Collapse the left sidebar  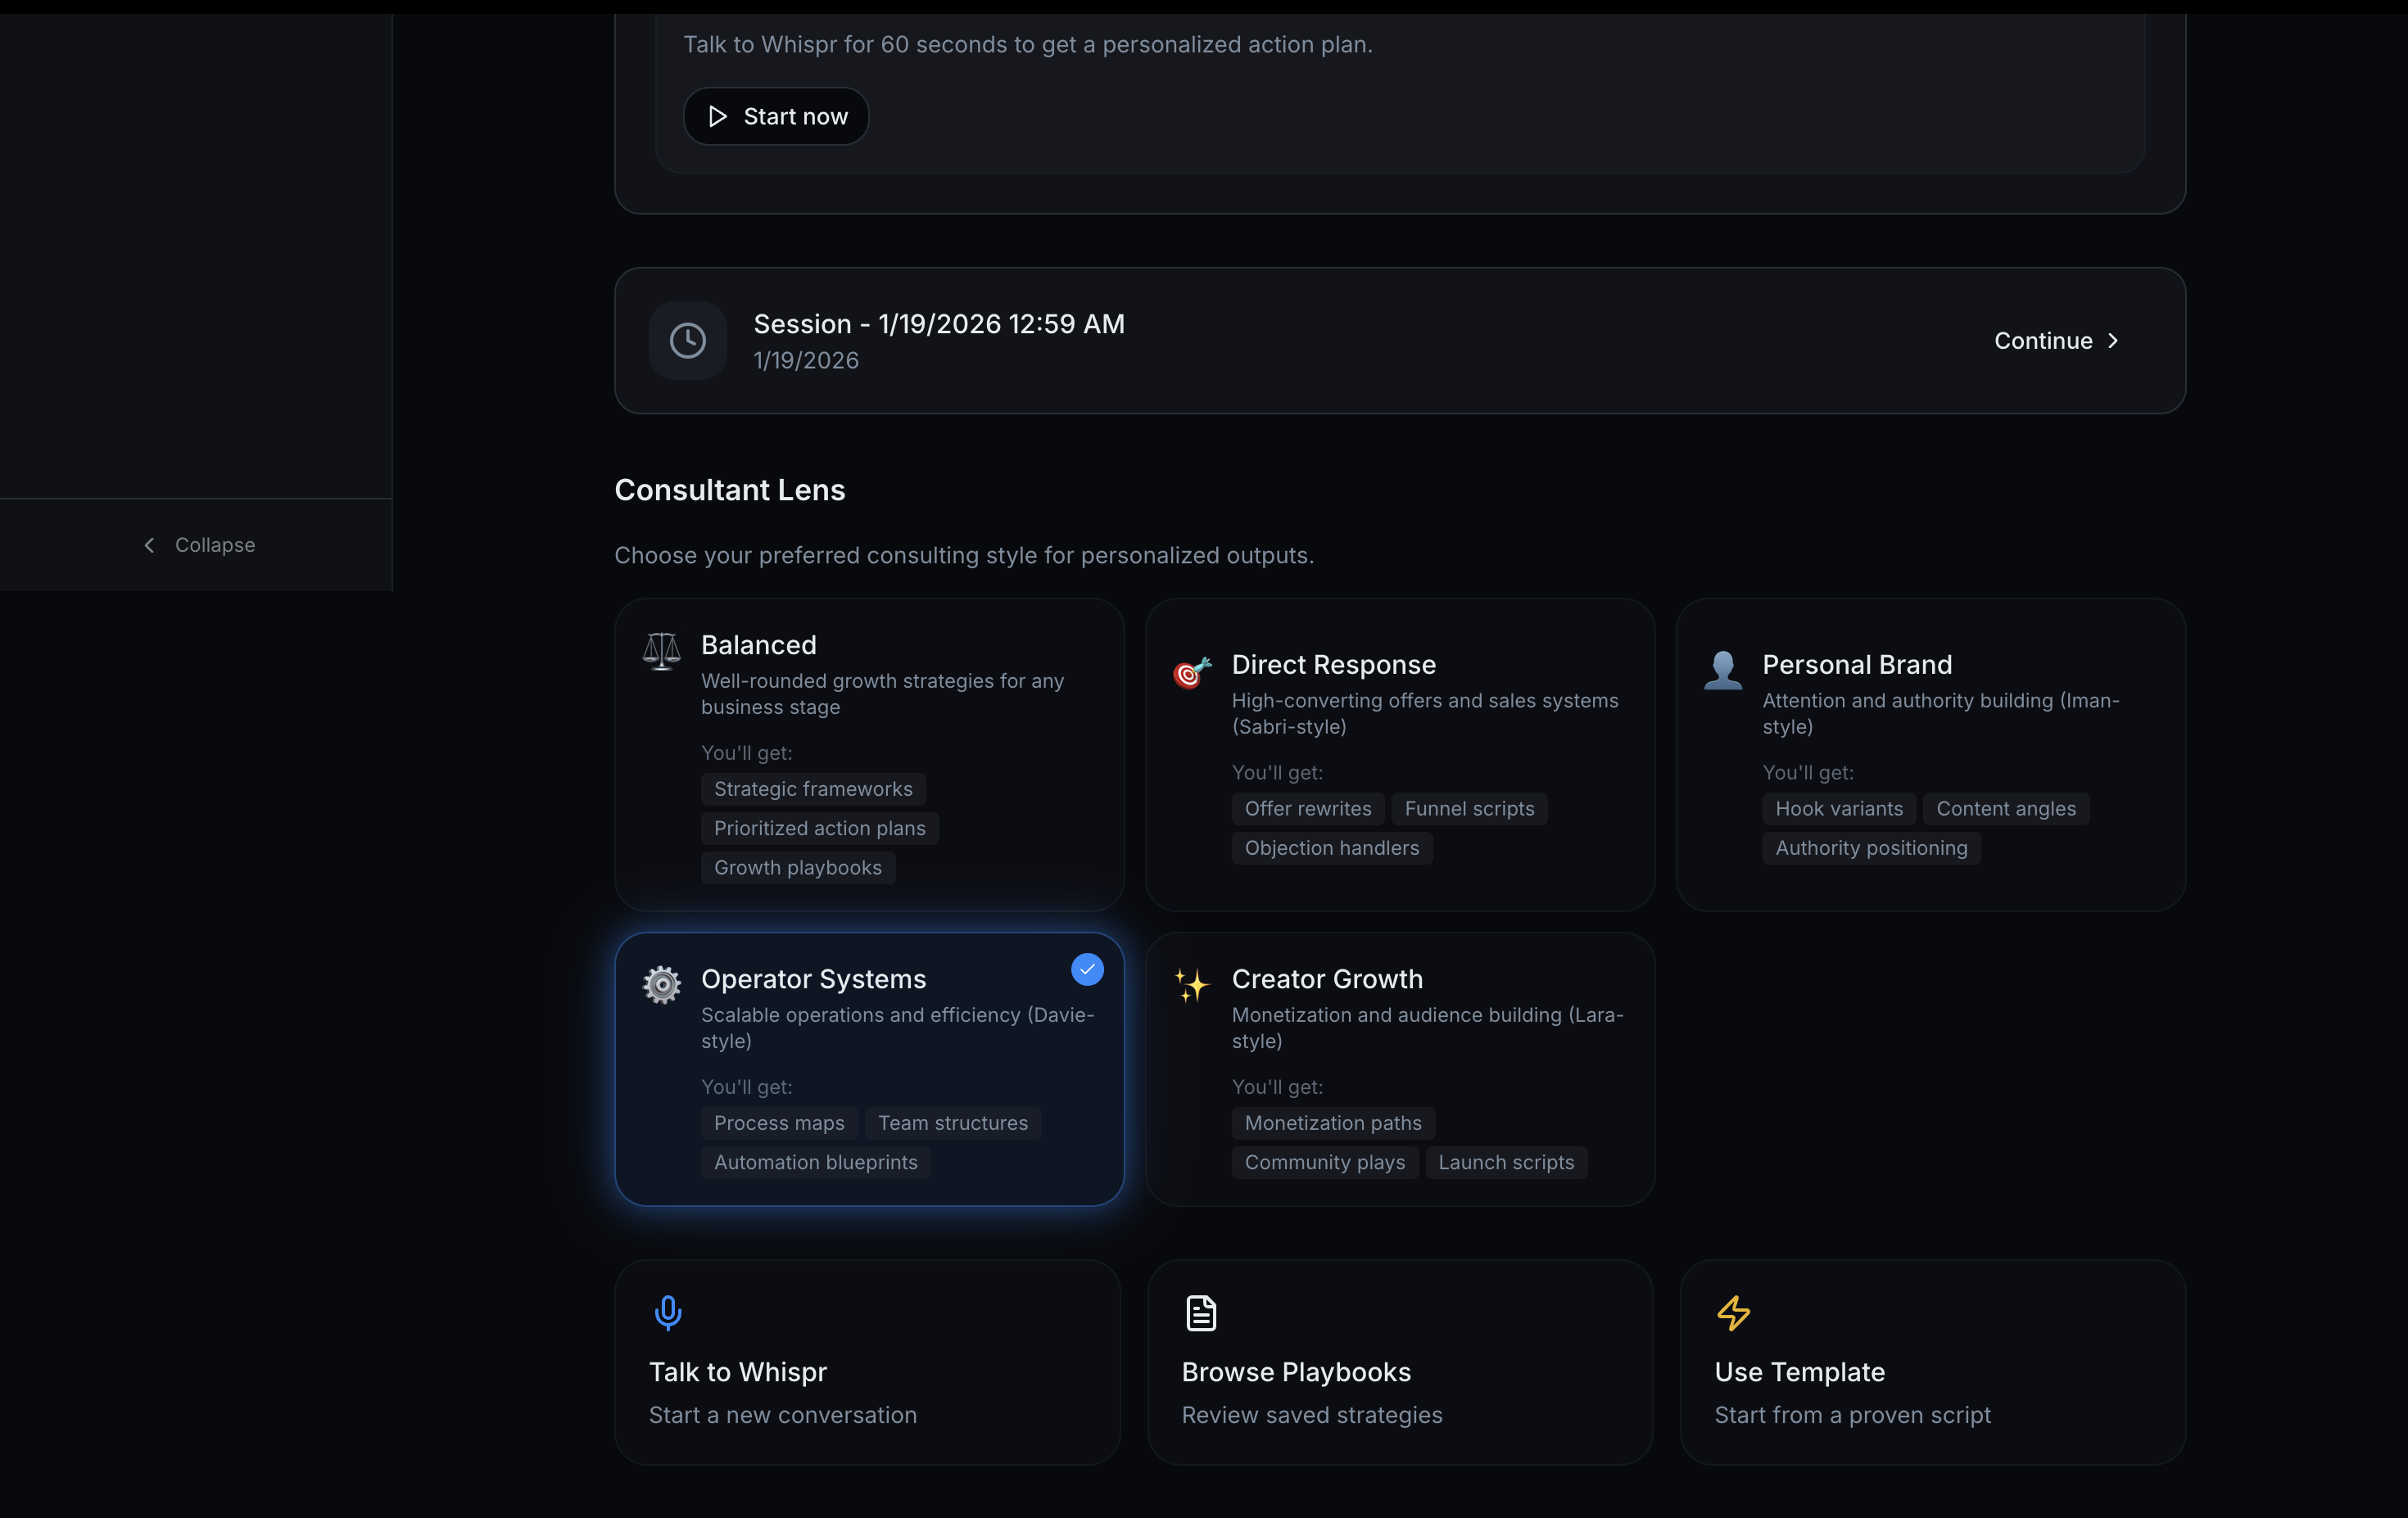click(x=197, y=544)
